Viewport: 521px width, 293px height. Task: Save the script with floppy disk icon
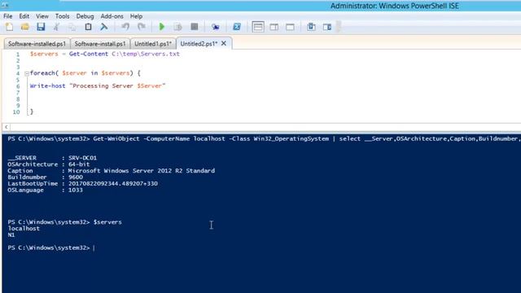pyautogui.click(x=41, y=27)
